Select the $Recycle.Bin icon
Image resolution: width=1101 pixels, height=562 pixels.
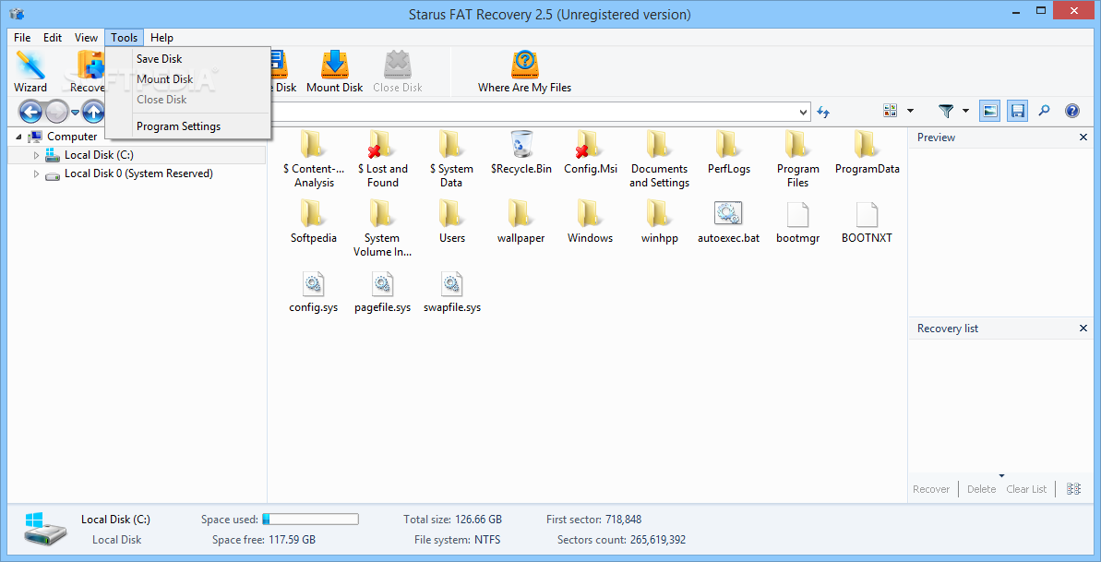pyautogui.click(x=521, y=152)
